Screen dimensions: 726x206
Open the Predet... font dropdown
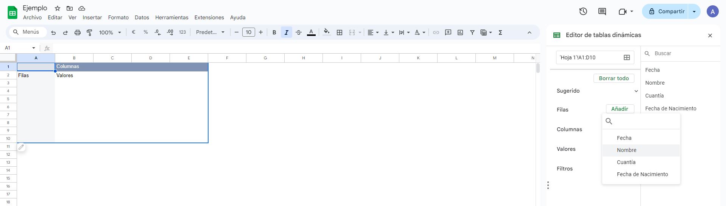pos(210,32)
